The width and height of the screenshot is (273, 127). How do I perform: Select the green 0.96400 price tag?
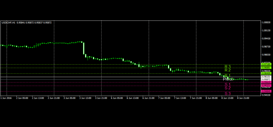tap(266, 74)
